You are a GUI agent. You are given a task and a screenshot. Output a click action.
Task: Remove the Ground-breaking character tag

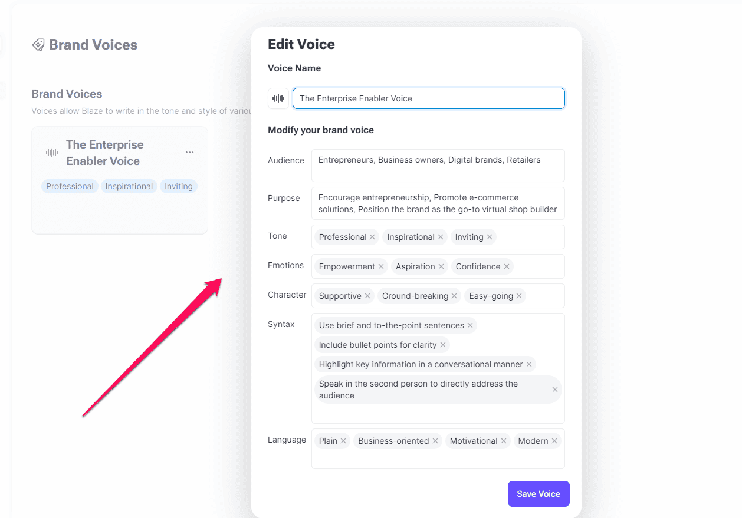[x=454, y=296]
